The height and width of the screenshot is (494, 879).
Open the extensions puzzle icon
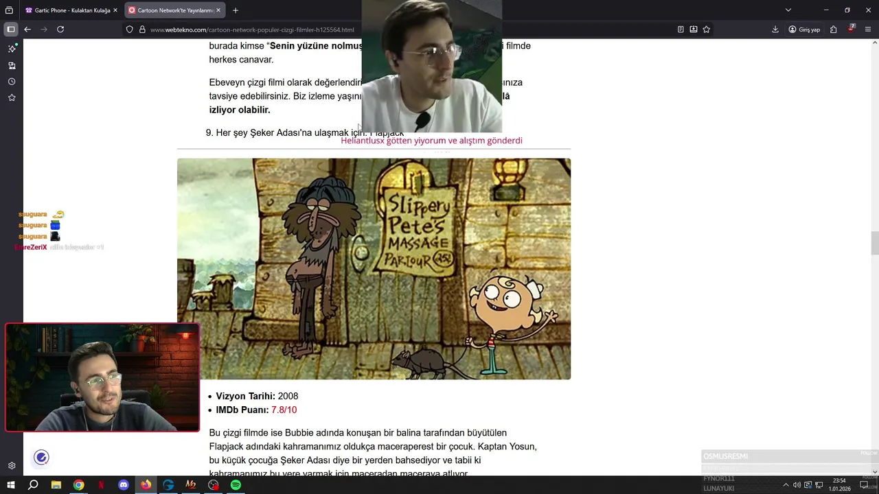[x=833, y=30]
